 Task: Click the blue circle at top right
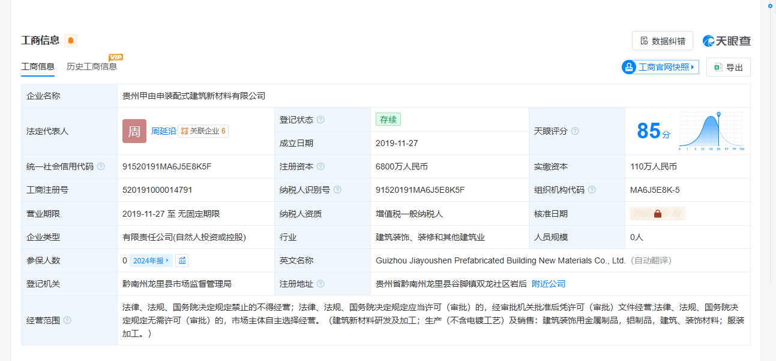point(770,5)
